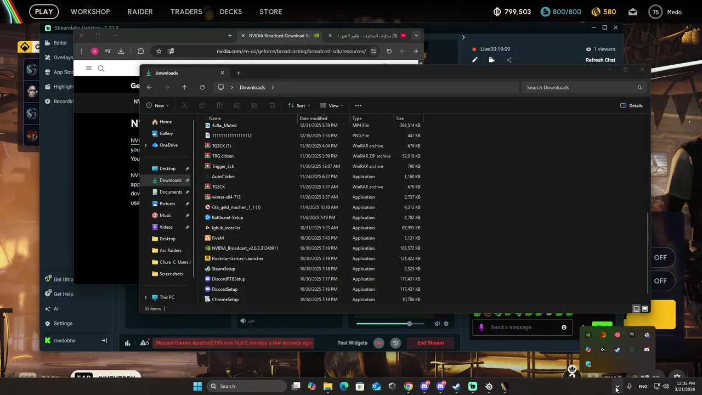Mute the audio source in Streamlabs mixer
The width and height of the screenshot is (702, 395).
[x=437, y=324]
